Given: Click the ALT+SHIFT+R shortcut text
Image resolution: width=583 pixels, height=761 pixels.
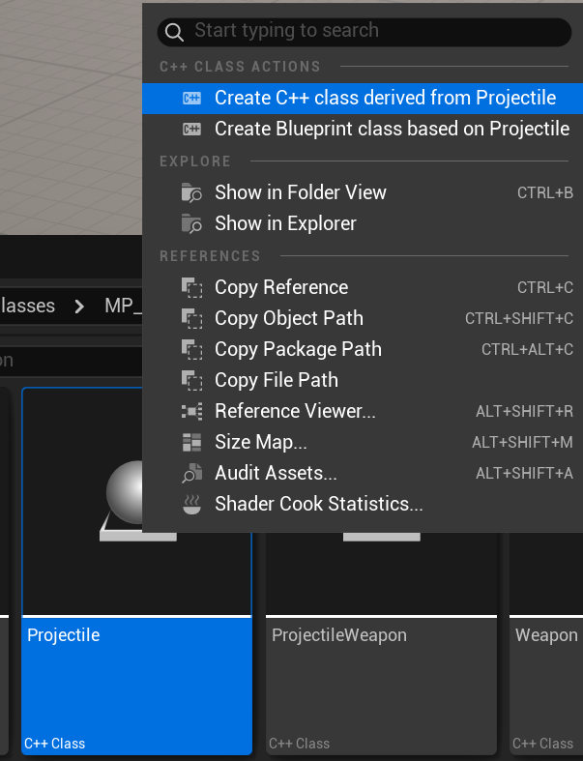Looking at the screenshot, I should click(x=524, y=412).
